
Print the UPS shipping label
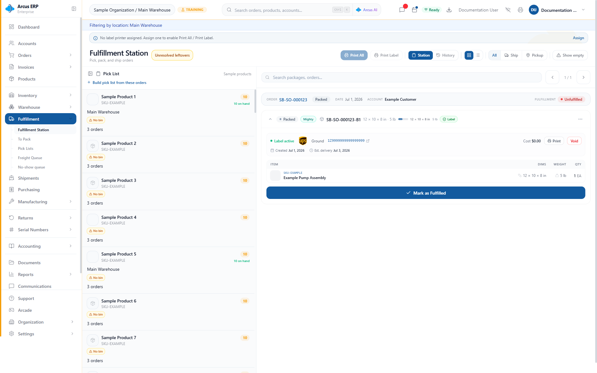554,141
